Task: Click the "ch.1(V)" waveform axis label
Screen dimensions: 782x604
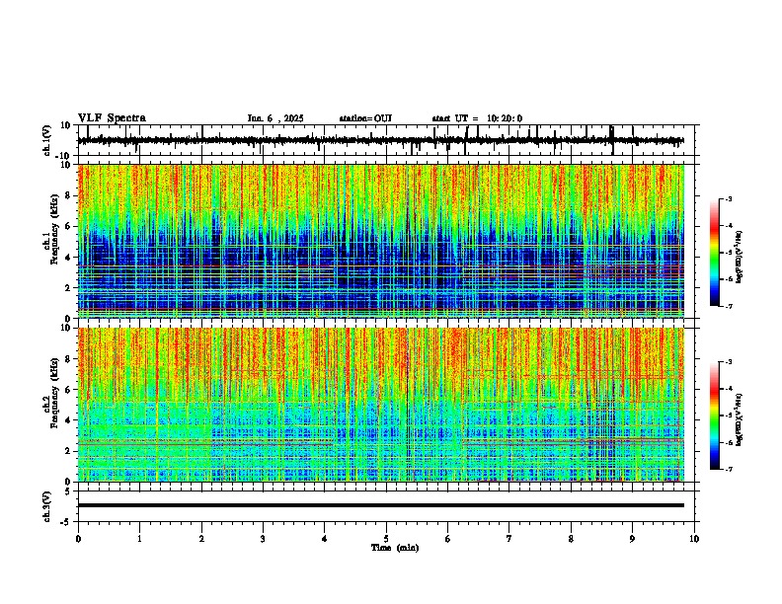Action: pos(47,140)
